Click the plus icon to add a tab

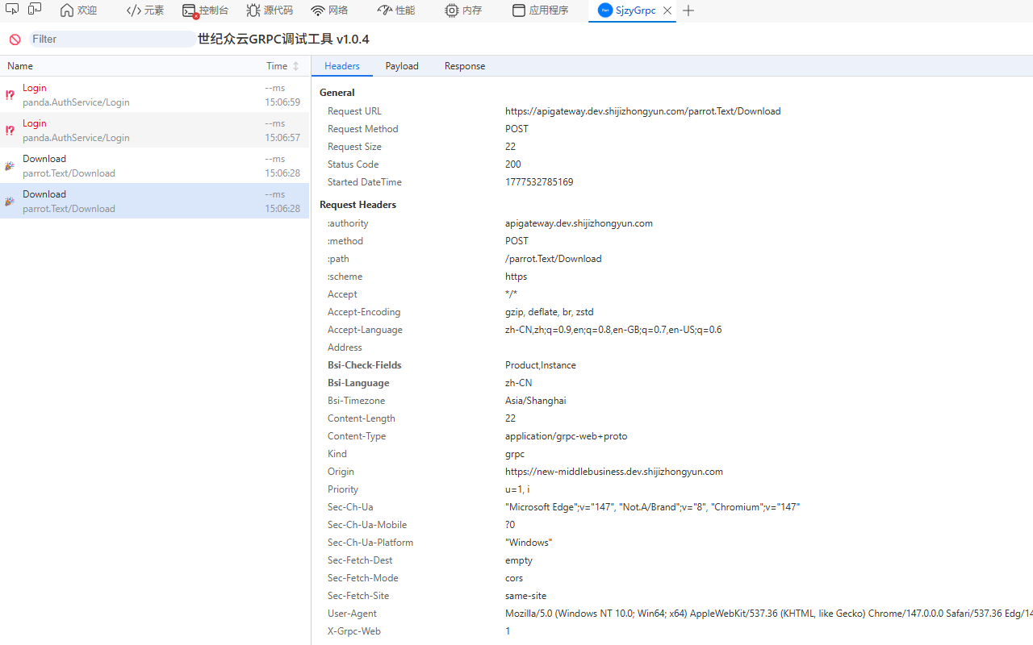pos(688,10)
